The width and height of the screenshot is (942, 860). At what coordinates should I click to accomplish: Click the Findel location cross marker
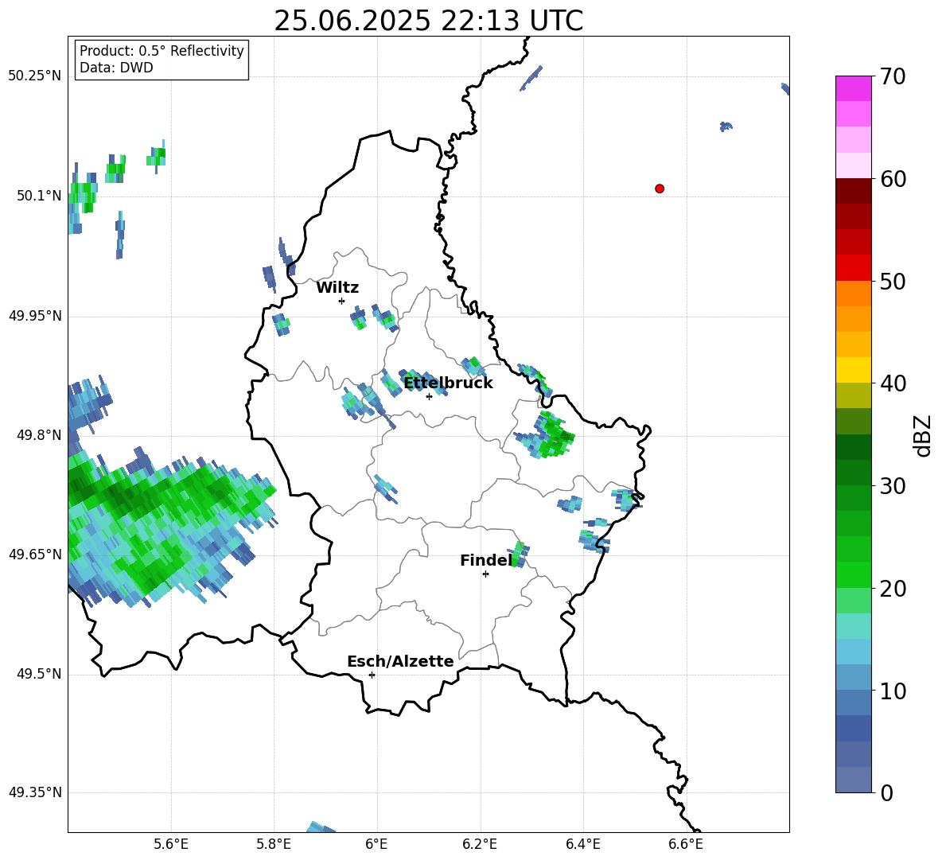click(486, 574)
